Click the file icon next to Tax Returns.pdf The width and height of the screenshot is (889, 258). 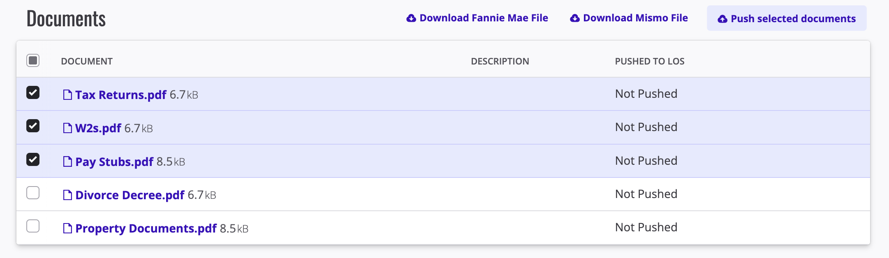point(67,95)
